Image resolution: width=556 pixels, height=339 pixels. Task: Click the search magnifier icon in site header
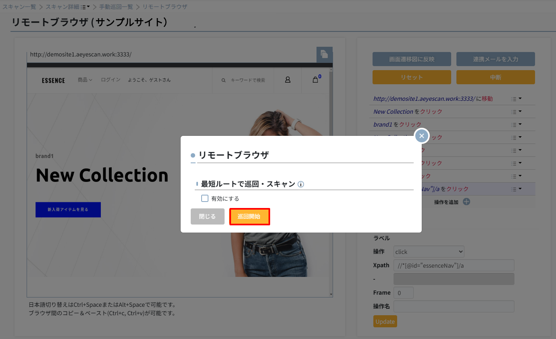[224, 80]
